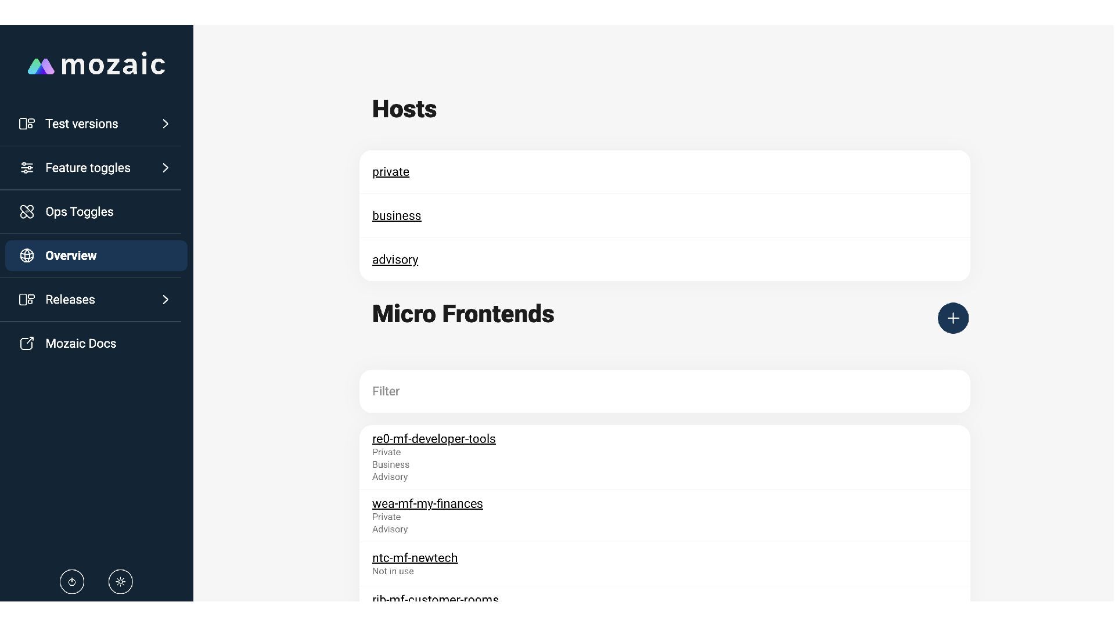1115x627 pixels.
Task: Focus the Filter input field
Action: 664,391
